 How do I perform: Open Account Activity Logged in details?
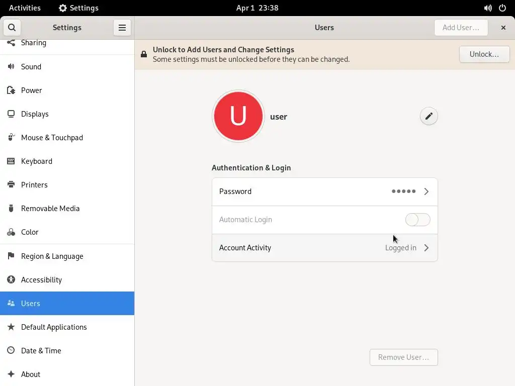point(325,248)
